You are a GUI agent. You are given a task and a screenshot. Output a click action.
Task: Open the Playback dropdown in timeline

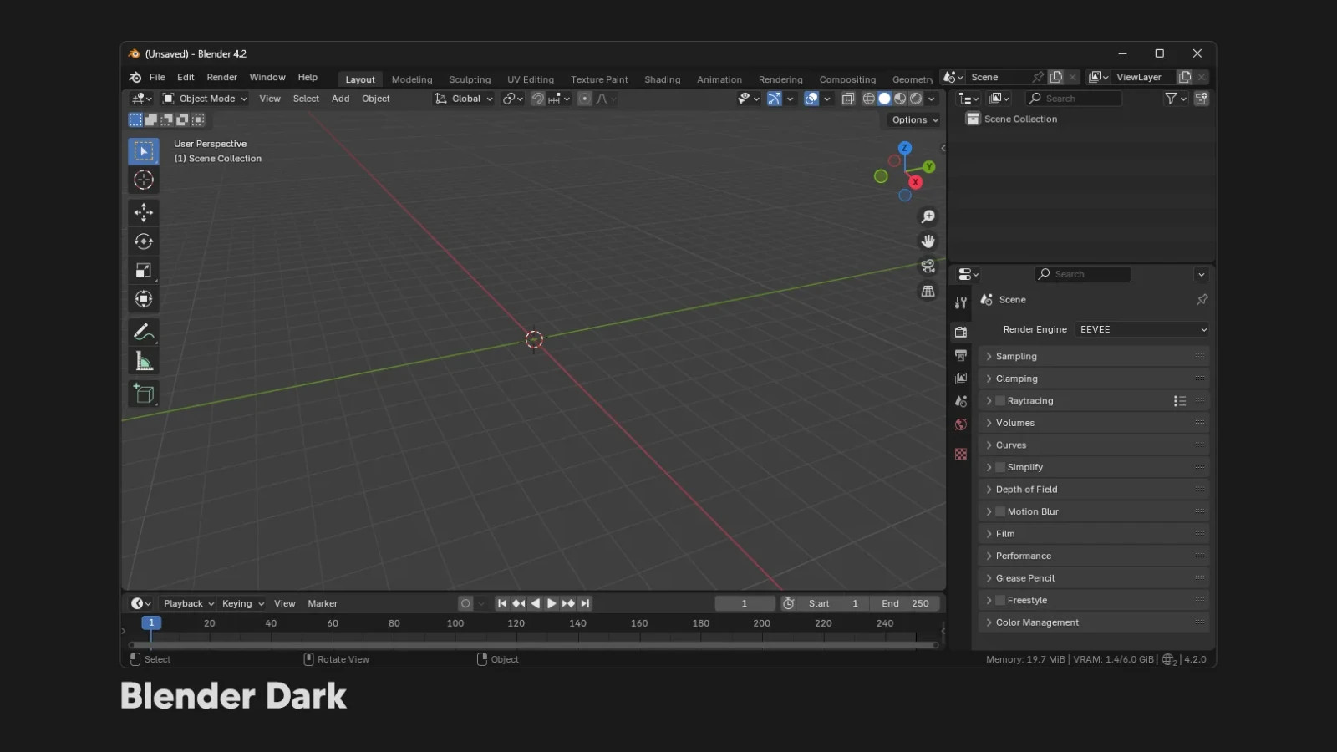pyautogui.click(x=188, y=603)
